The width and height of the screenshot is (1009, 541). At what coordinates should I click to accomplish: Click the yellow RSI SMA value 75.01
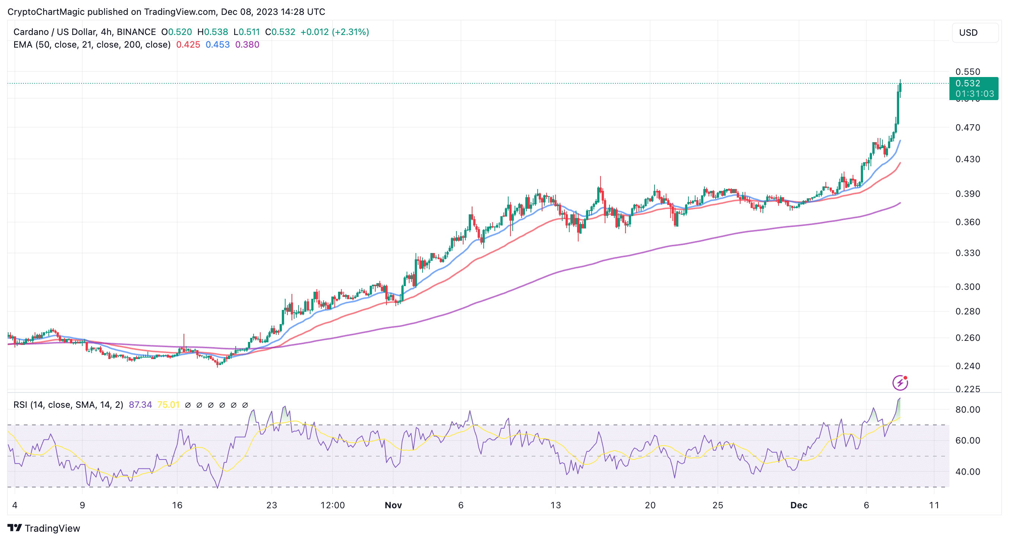[x=168, y=405]
